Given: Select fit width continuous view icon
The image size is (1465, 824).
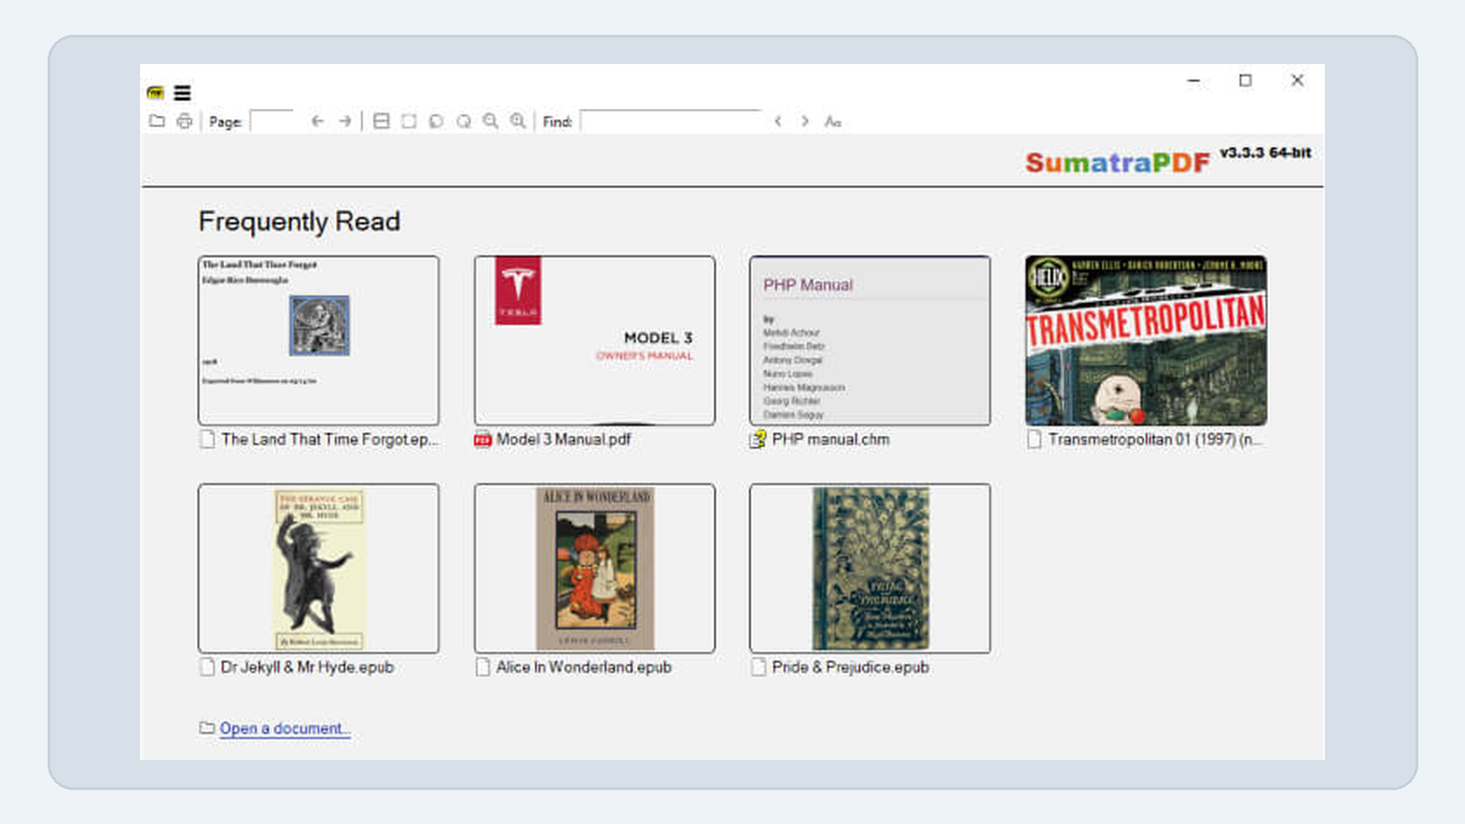Looking at the screenshot, I should (382, 121).
